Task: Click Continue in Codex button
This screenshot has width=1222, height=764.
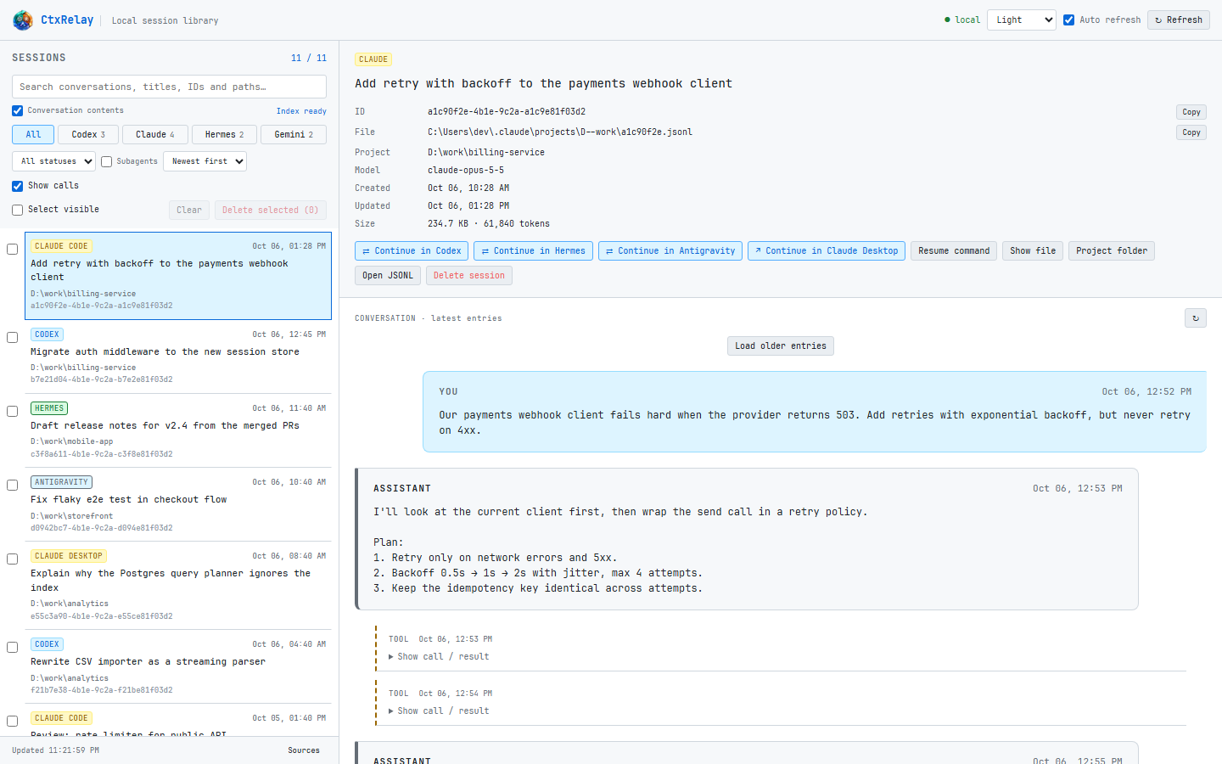Action: click(412, 251)
